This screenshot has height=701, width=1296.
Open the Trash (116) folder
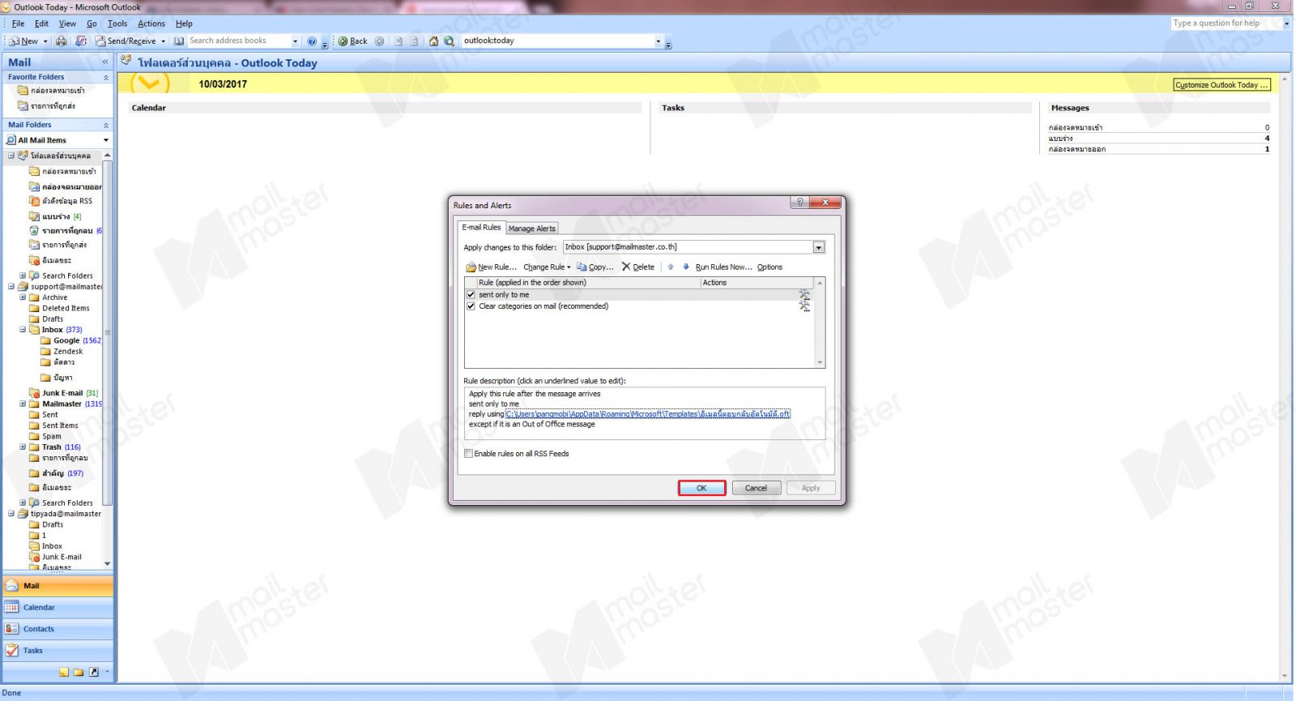[55, 447]
